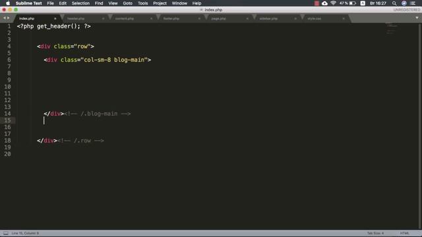Viewport: 422px width, 237px height.
Task: Click the get_header() code on line 1
Action: 59,26
